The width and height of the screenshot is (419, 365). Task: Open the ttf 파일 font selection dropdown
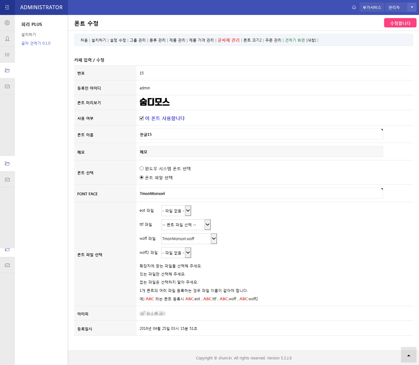click(x=186, y=225)
